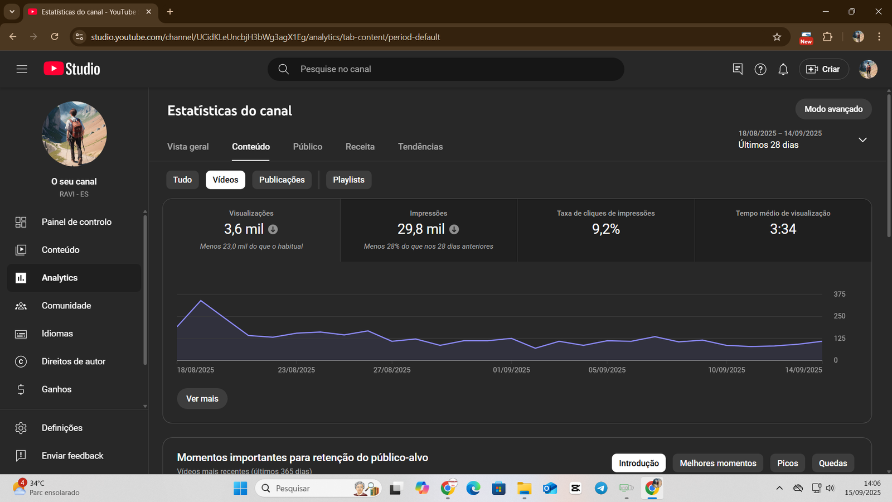
Task: Open the hamburger menu in YouTube Studio
Action: (x=22, y=69)
